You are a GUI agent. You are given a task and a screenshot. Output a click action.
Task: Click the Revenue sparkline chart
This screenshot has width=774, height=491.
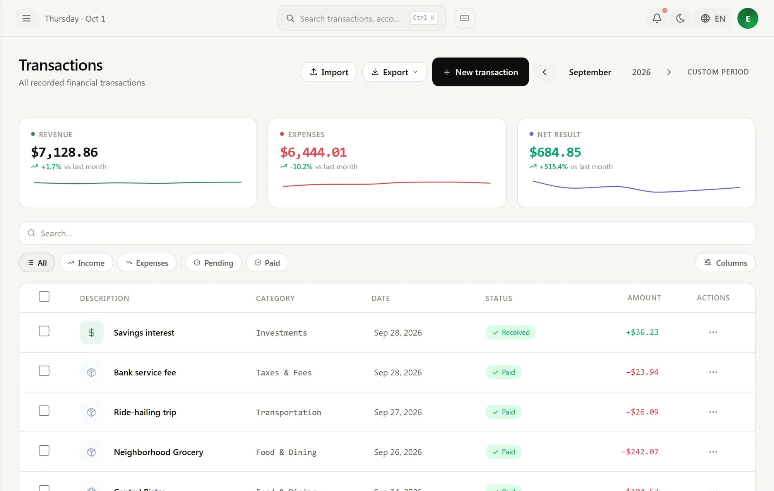[138, 182]
